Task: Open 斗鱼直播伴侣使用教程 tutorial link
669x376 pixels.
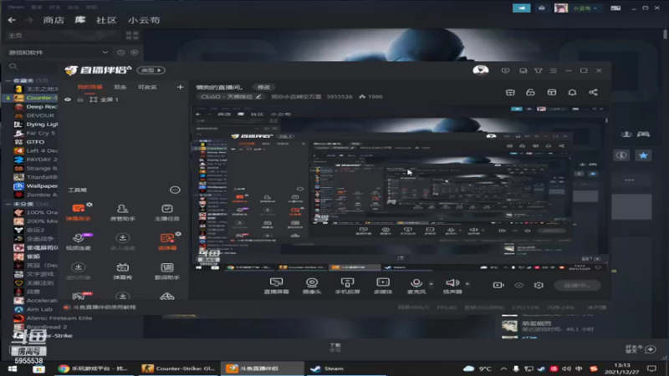Action: (x=104, y=307)
